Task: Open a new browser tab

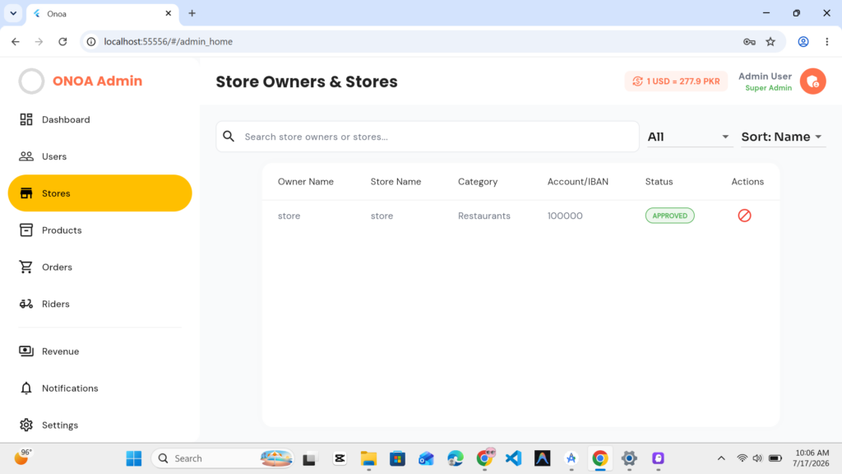Action: coord(192,13)
